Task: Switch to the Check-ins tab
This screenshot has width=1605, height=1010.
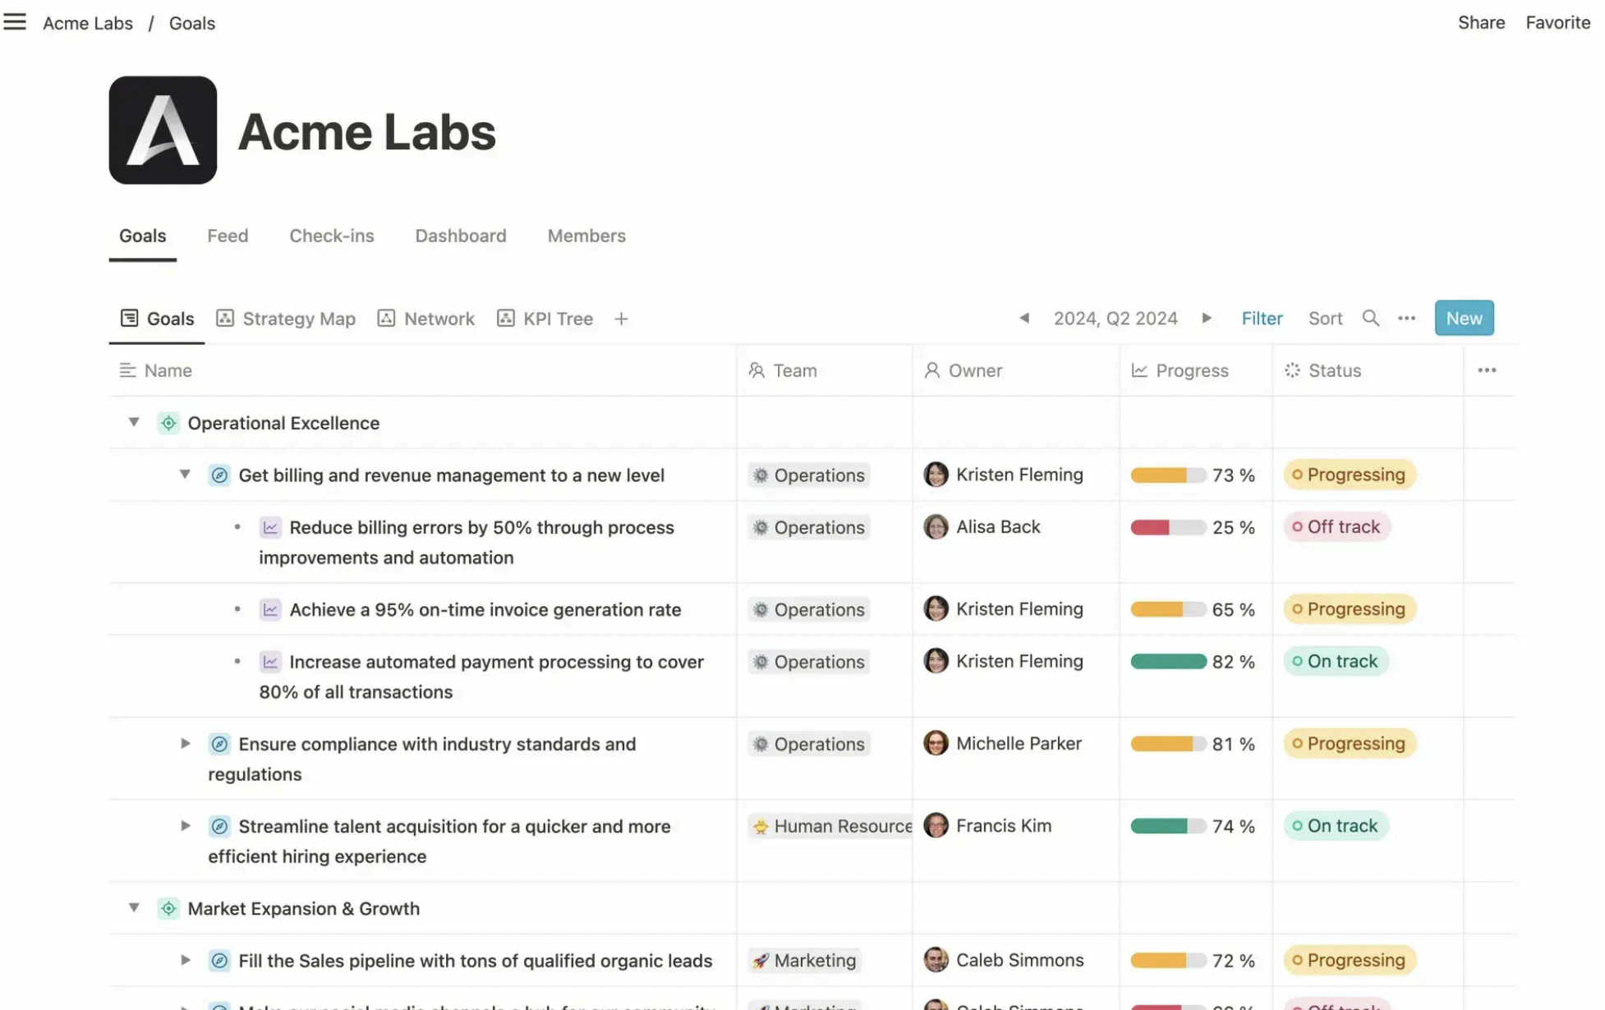Action: coord(331,236)
